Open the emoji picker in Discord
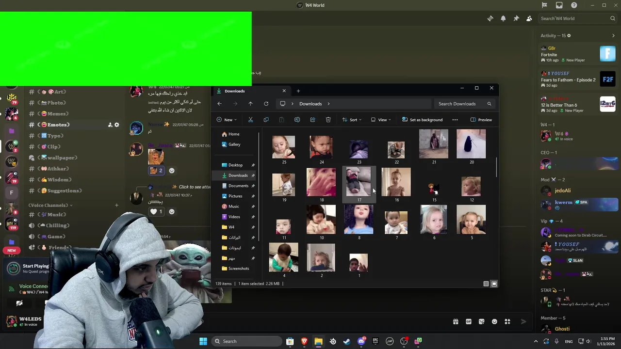Image resolution: width=621 pixels, height=349 pixels. tap(494, 321)
